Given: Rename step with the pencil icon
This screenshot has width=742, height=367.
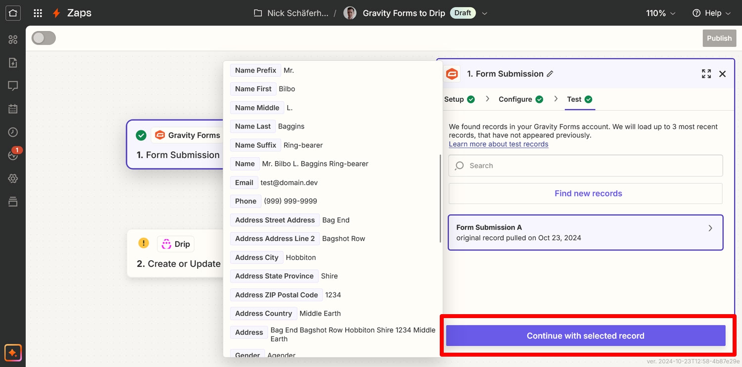Looking at the screenshot, I should click(550, 74).
